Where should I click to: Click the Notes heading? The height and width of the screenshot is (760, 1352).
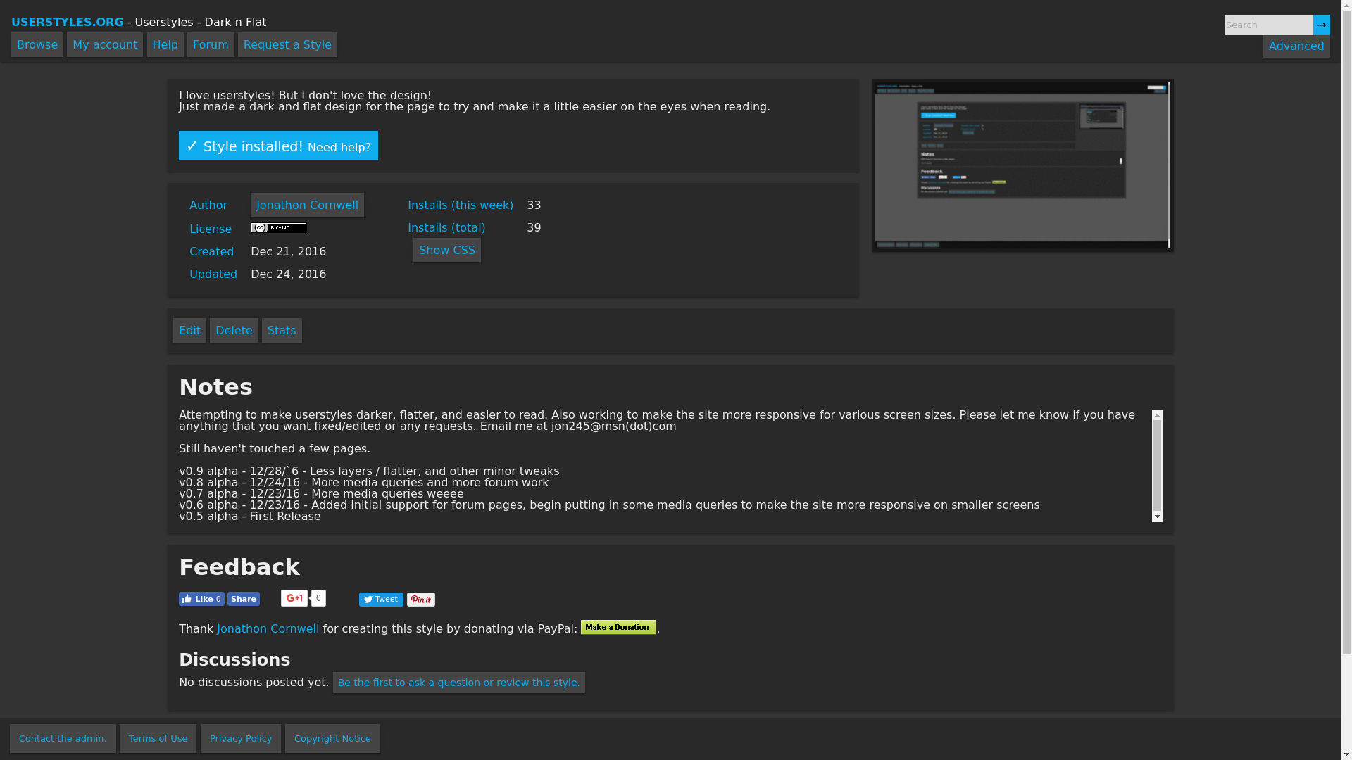tap(215, 387)
